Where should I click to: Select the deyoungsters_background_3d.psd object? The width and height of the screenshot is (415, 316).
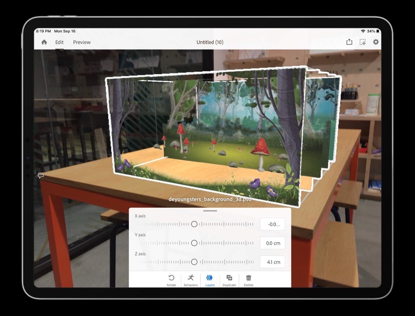coord(210,199)
